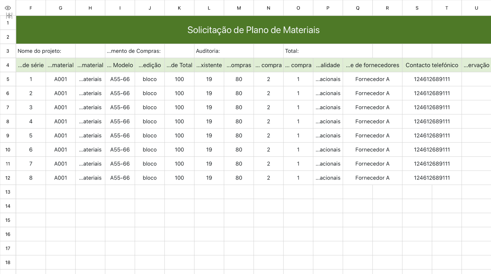
Task: Select column F header
Action: 31,8
